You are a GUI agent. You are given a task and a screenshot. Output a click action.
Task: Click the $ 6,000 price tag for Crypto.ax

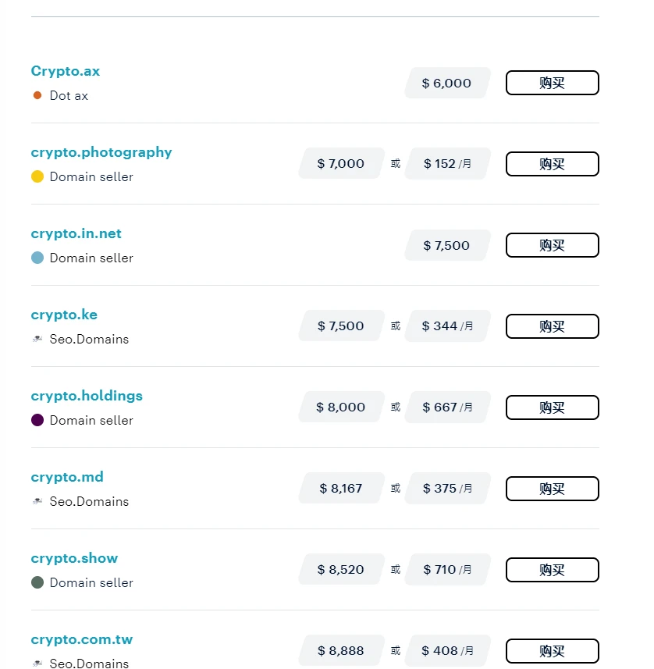446,83
